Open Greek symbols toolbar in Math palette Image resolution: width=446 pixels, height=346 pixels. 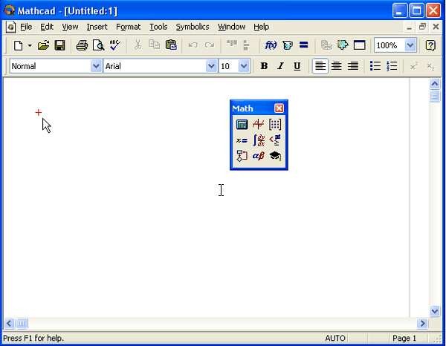(258, 156)
